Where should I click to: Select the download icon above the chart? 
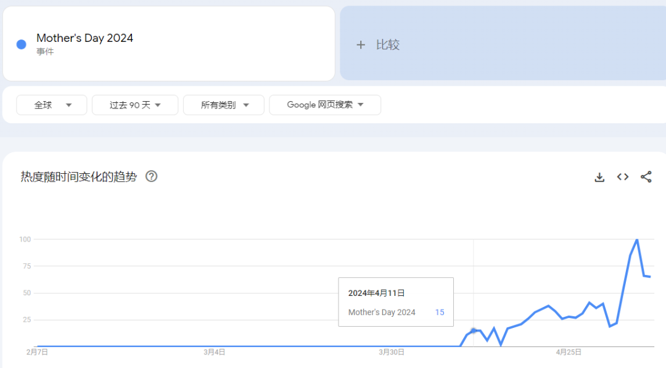599,177
